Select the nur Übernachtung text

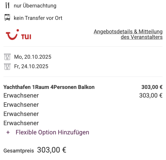coord(35,5)
